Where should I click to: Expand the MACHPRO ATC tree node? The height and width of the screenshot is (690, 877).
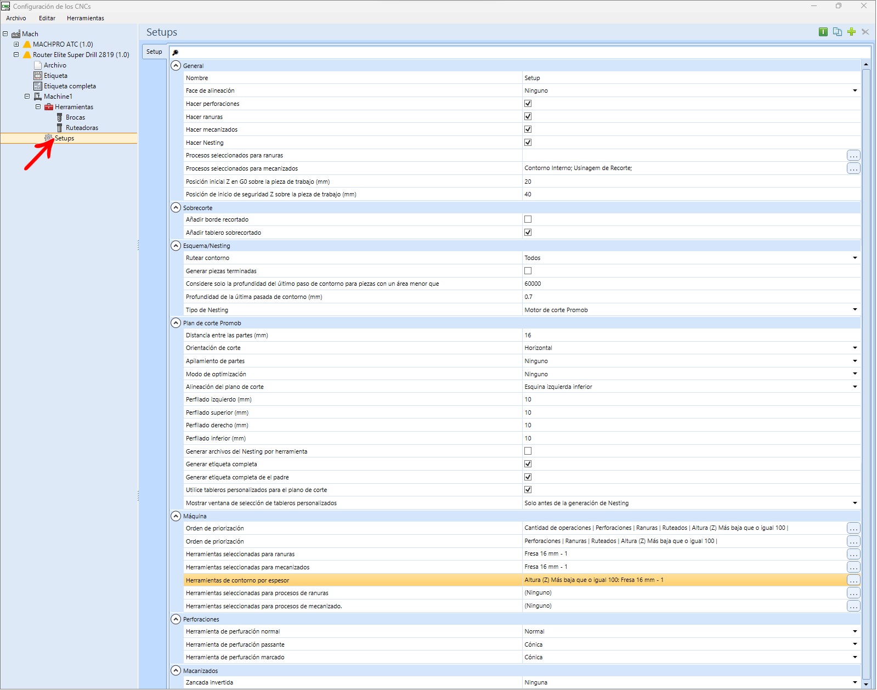(x=16, y=44)
